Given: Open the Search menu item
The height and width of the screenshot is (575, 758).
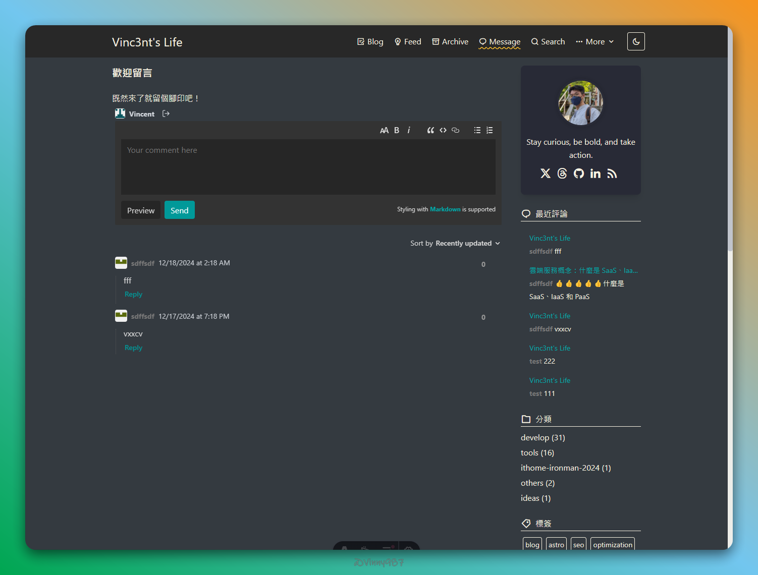Looking at the screenshot, I should (x=548, y=42).
